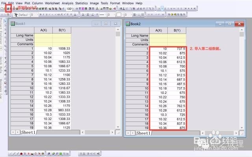The width and height of the screenshot is (252, 157).
Task: Click the Book1 workbook title icon
Action: [13, 24]
